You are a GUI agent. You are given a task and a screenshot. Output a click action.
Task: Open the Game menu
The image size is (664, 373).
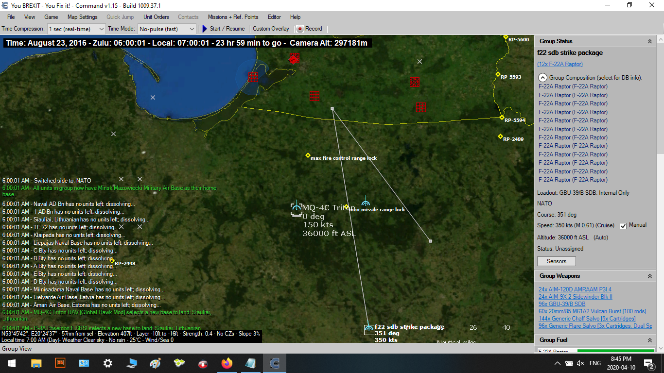coord(51,17)
